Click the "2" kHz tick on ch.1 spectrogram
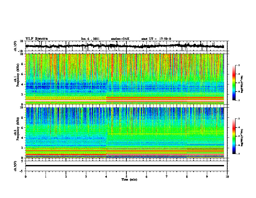The image size is (256, 198). click(22, 94)
